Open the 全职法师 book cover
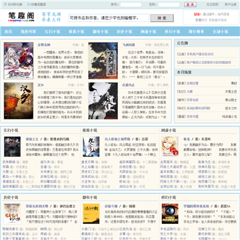This screenshot has height=240, width=240. [19, 61]
